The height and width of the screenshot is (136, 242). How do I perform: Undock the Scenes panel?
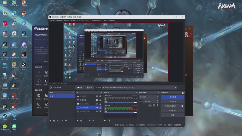[x=74, y=92]
